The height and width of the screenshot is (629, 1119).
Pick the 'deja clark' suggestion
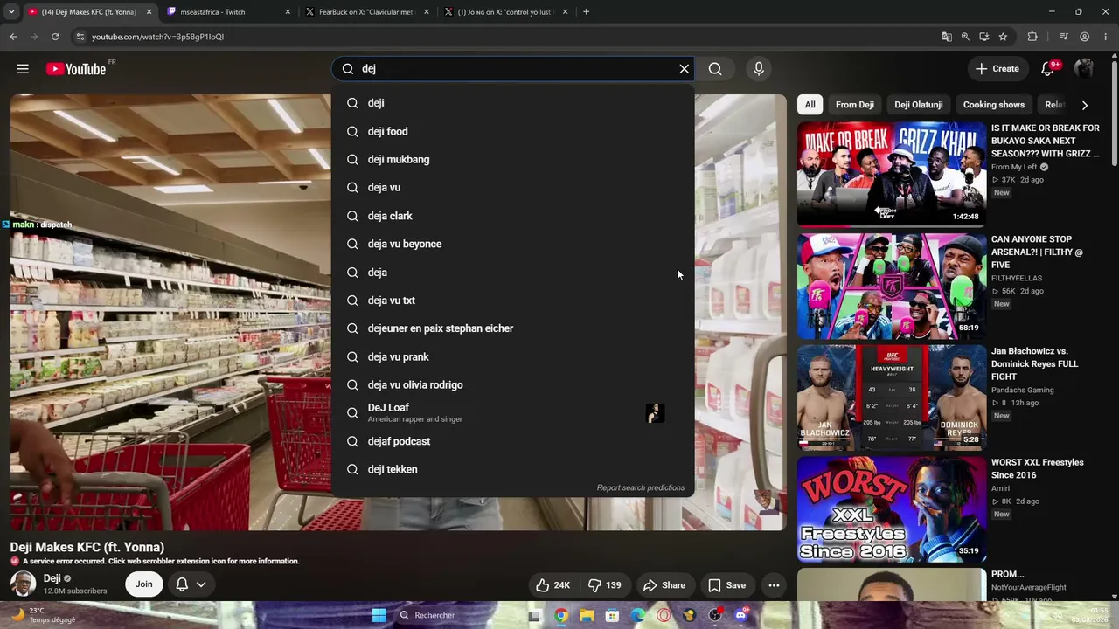[x=513, y=216]
